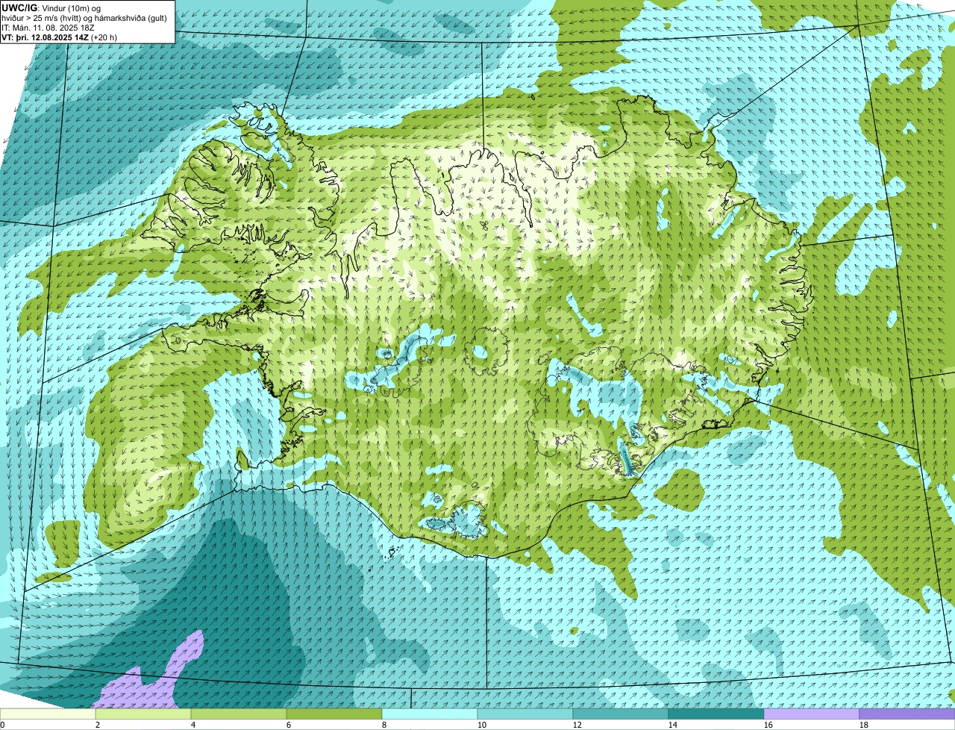Click the 8–10 m/s pale cyan legend swatch
955x730 pixels.
click(430, 714)
